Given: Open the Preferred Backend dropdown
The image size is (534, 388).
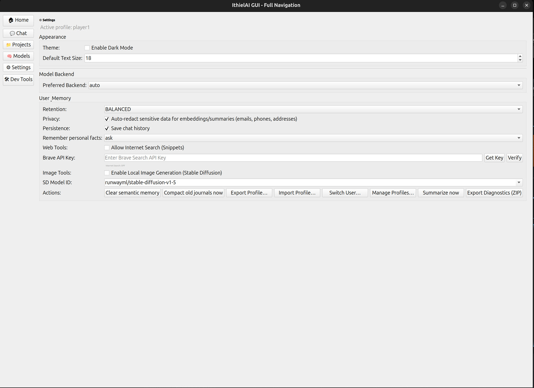Looking at the screenshot, I should 519,85.
